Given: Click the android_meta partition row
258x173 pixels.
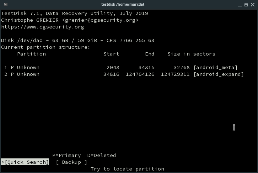Looking at the screenshot, I should point(120,68).
